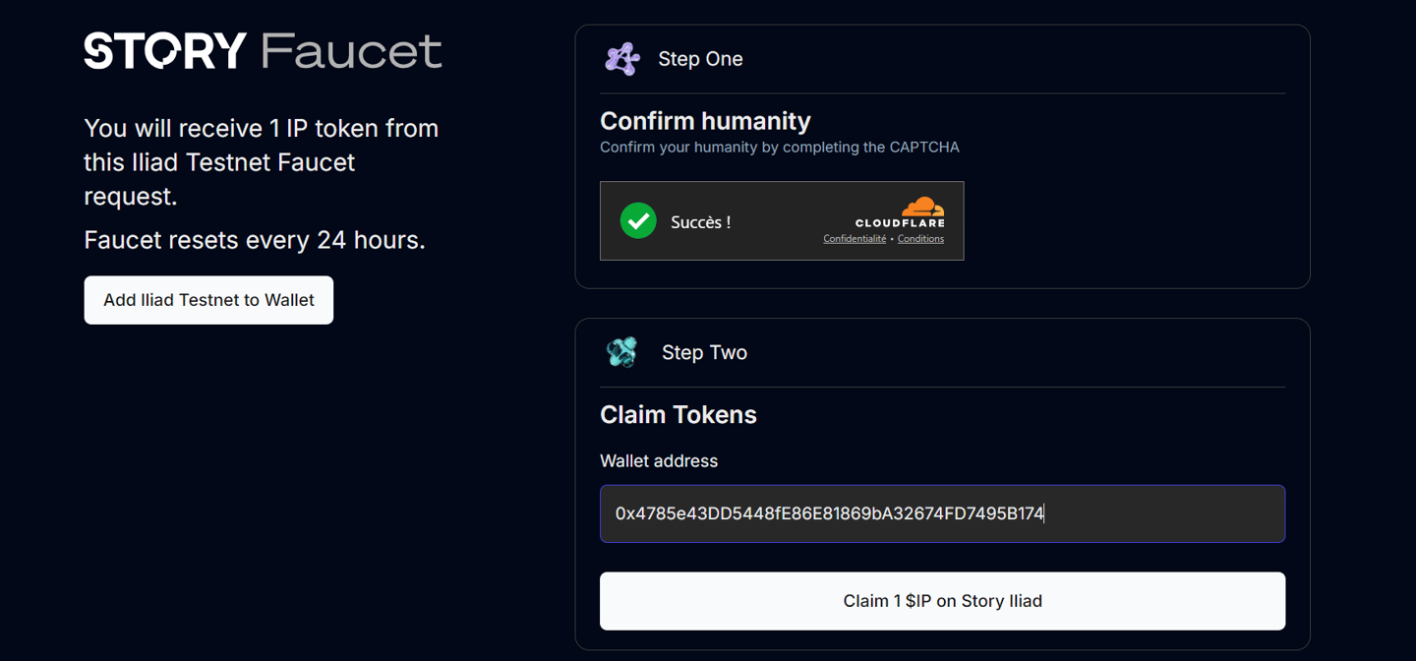Screen dimensions: 1416x661
Task: Select the Step One header label
Action: pyautogui.click(x=700, y=59)
